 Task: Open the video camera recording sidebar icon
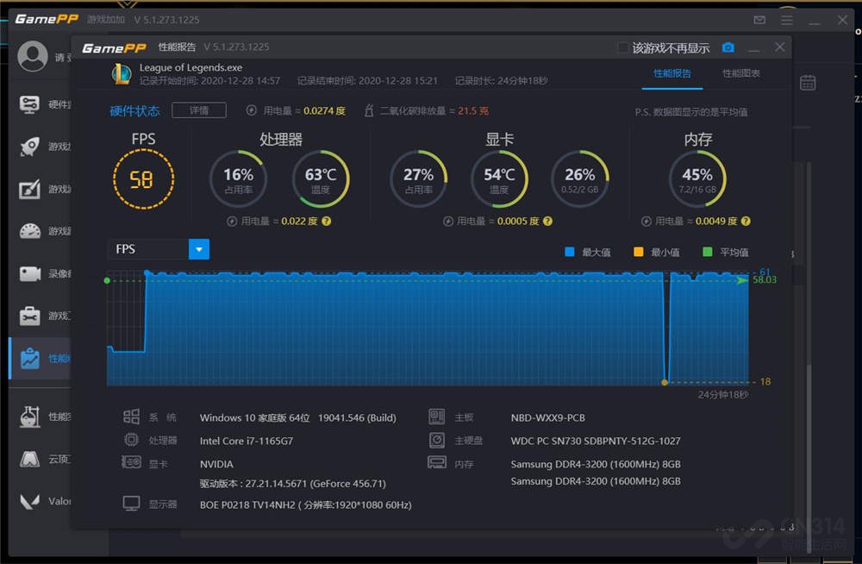[x=29, y=273]
